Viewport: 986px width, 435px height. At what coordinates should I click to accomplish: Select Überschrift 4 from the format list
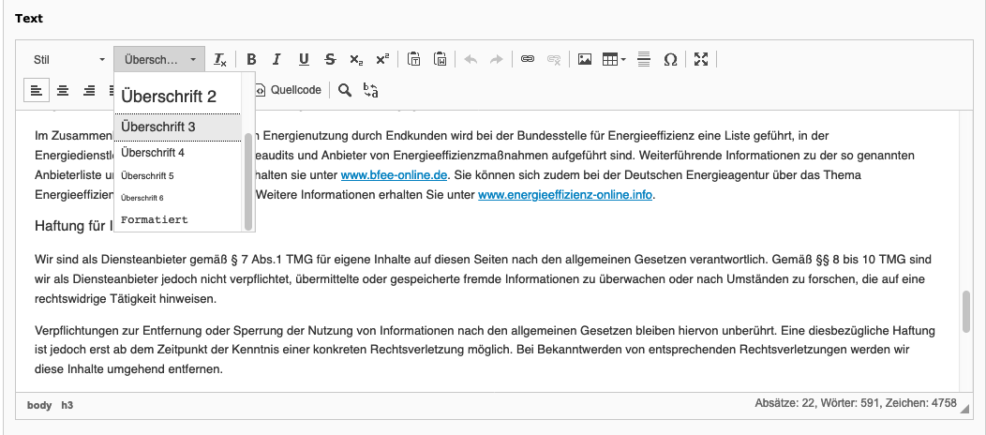click(x=154, y=152)
